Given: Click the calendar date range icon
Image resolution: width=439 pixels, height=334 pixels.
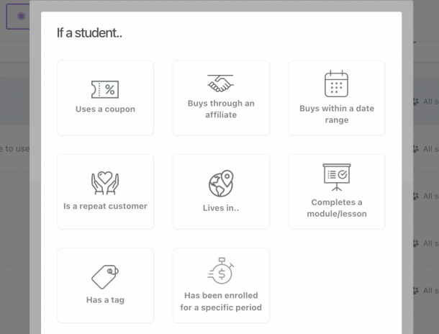Looking at the screenshot, I should click(336, 84).
